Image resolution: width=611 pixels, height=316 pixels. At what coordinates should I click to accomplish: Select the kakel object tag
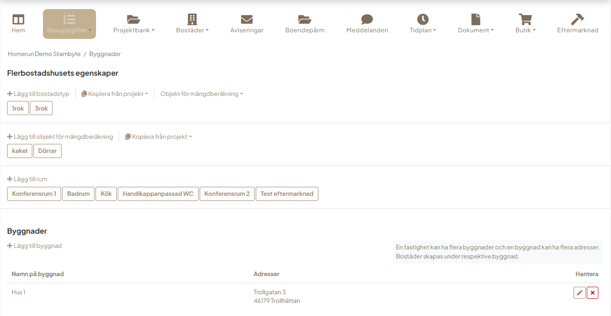[x=19, y=151]
